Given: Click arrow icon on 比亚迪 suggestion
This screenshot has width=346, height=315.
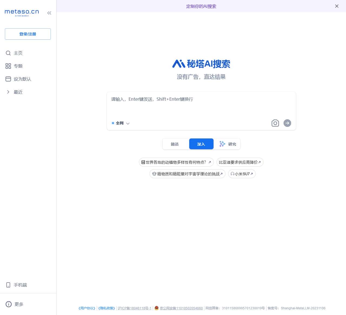Looking at the screenshot, I should point(259,162).
